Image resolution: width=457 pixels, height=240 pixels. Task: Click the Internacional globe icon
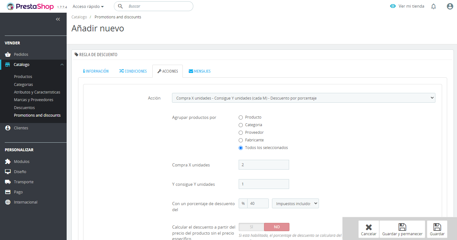coord(8,202)
